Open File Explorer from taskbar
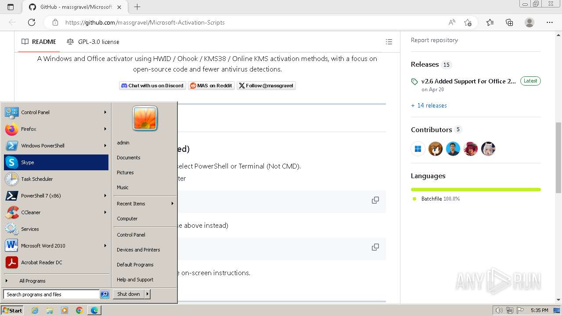Screen dimensions: 562x316 [50, 310]
